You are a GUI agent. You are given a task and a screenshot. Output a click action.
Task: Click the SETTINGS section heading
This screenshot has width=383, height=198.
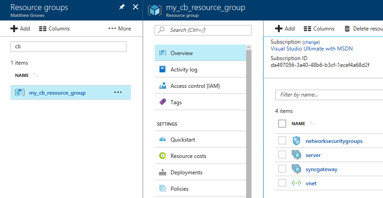[x=167, y=124]
